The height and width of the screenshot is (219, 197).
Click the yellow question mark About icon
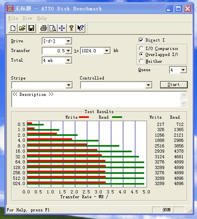[x=71, y=28]
